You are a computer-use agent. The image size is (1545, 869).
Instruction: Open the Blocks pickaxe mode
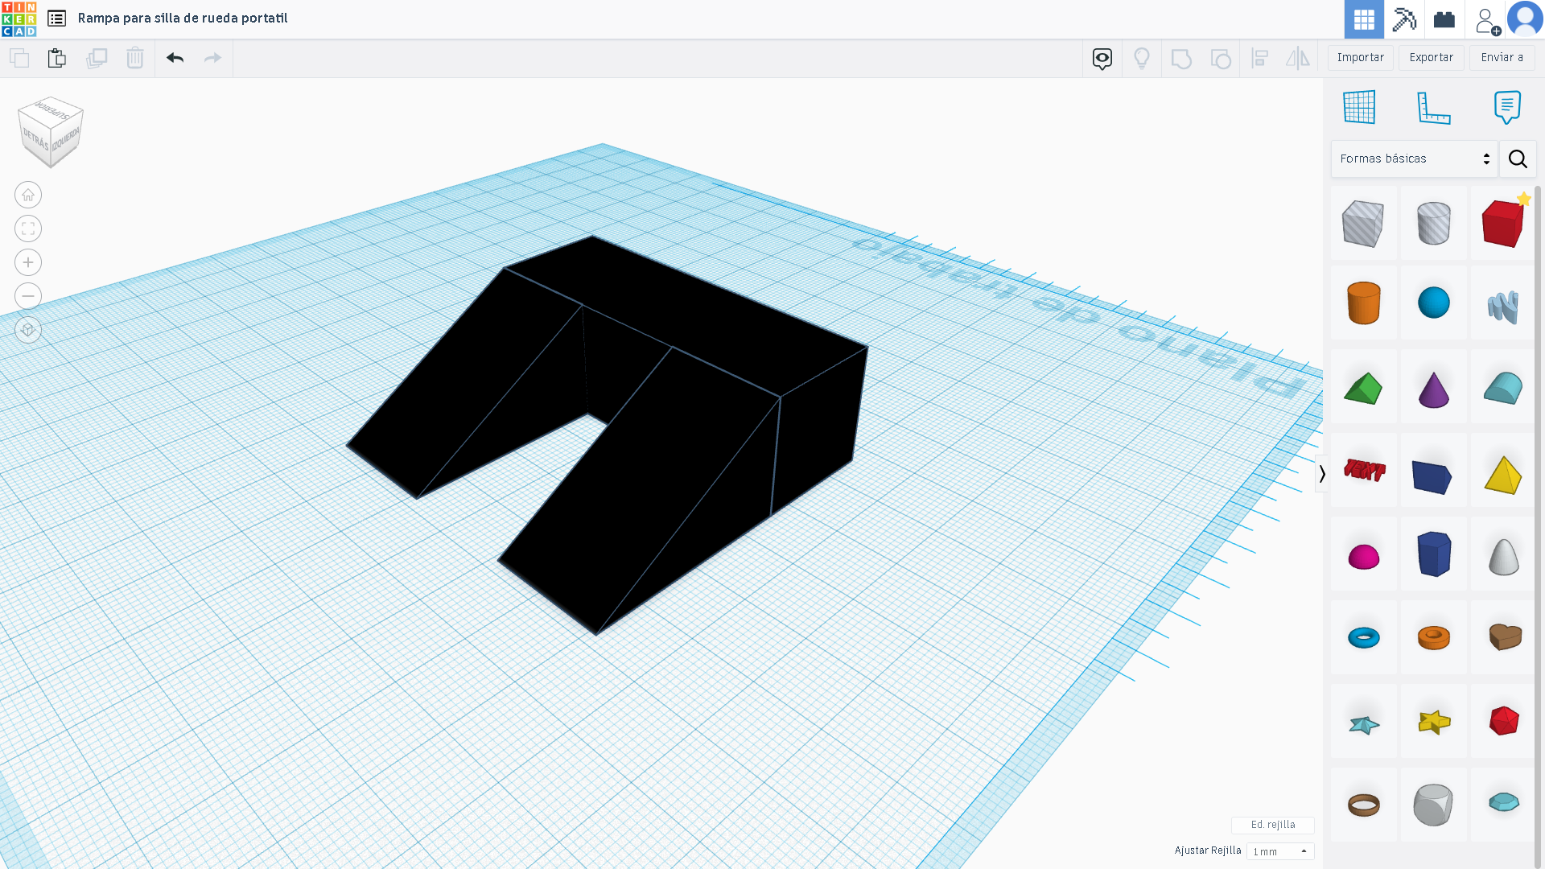(1404, 19)
